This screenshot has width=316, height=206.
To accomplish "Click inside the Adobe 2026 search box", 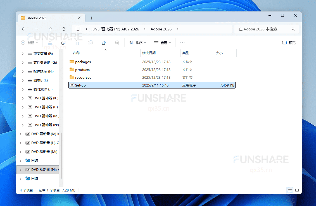I will [x=265, y=29].
